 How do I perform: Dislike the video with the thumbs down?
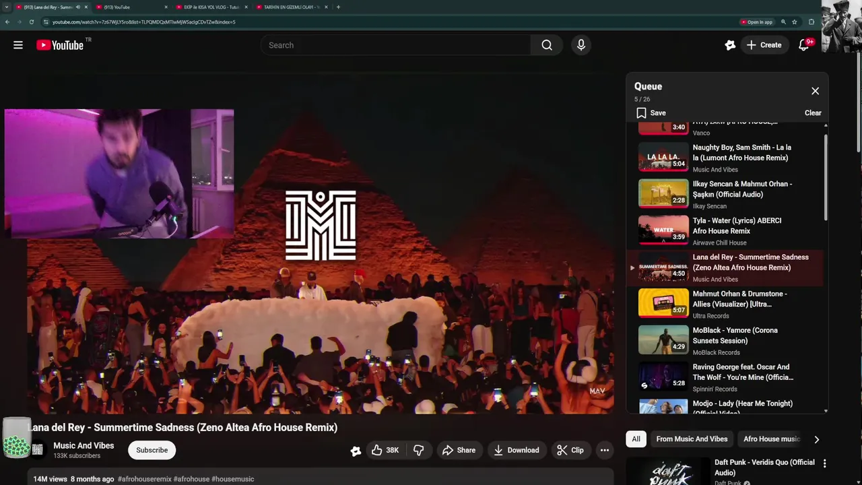tap(418, 450)
